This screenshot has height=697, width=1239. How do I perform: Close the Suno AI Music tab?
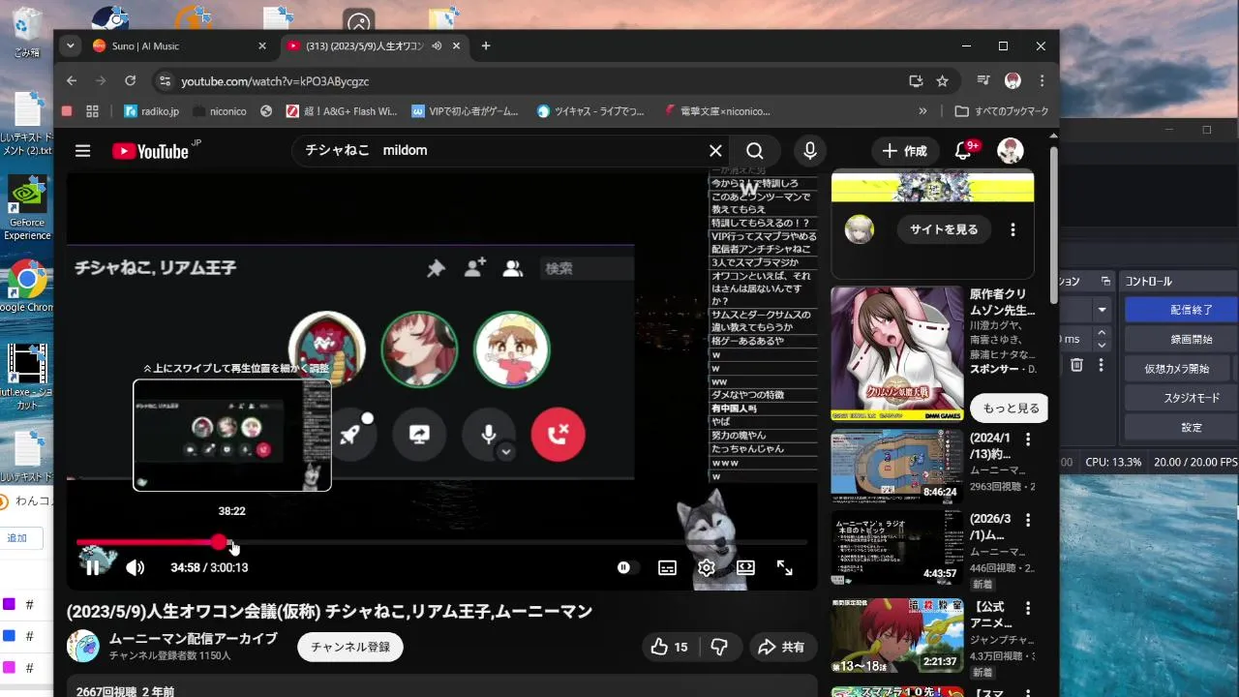pyautogui.click(x=262, y=45)
